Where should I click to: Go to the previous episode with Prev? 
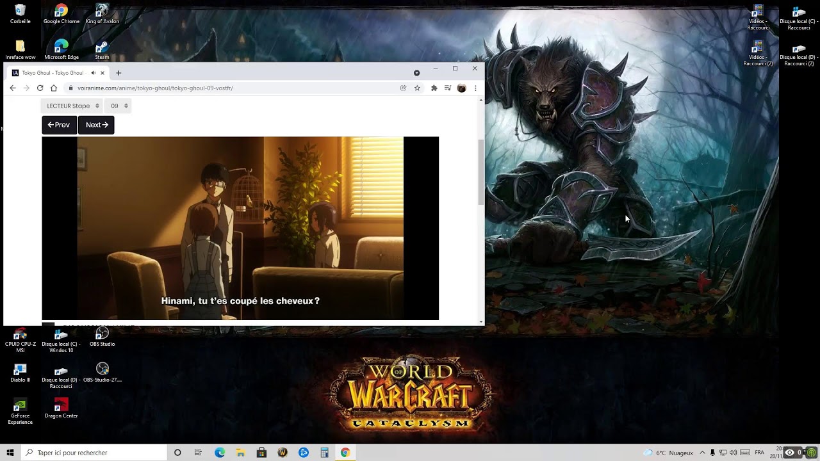click(59, 125)
